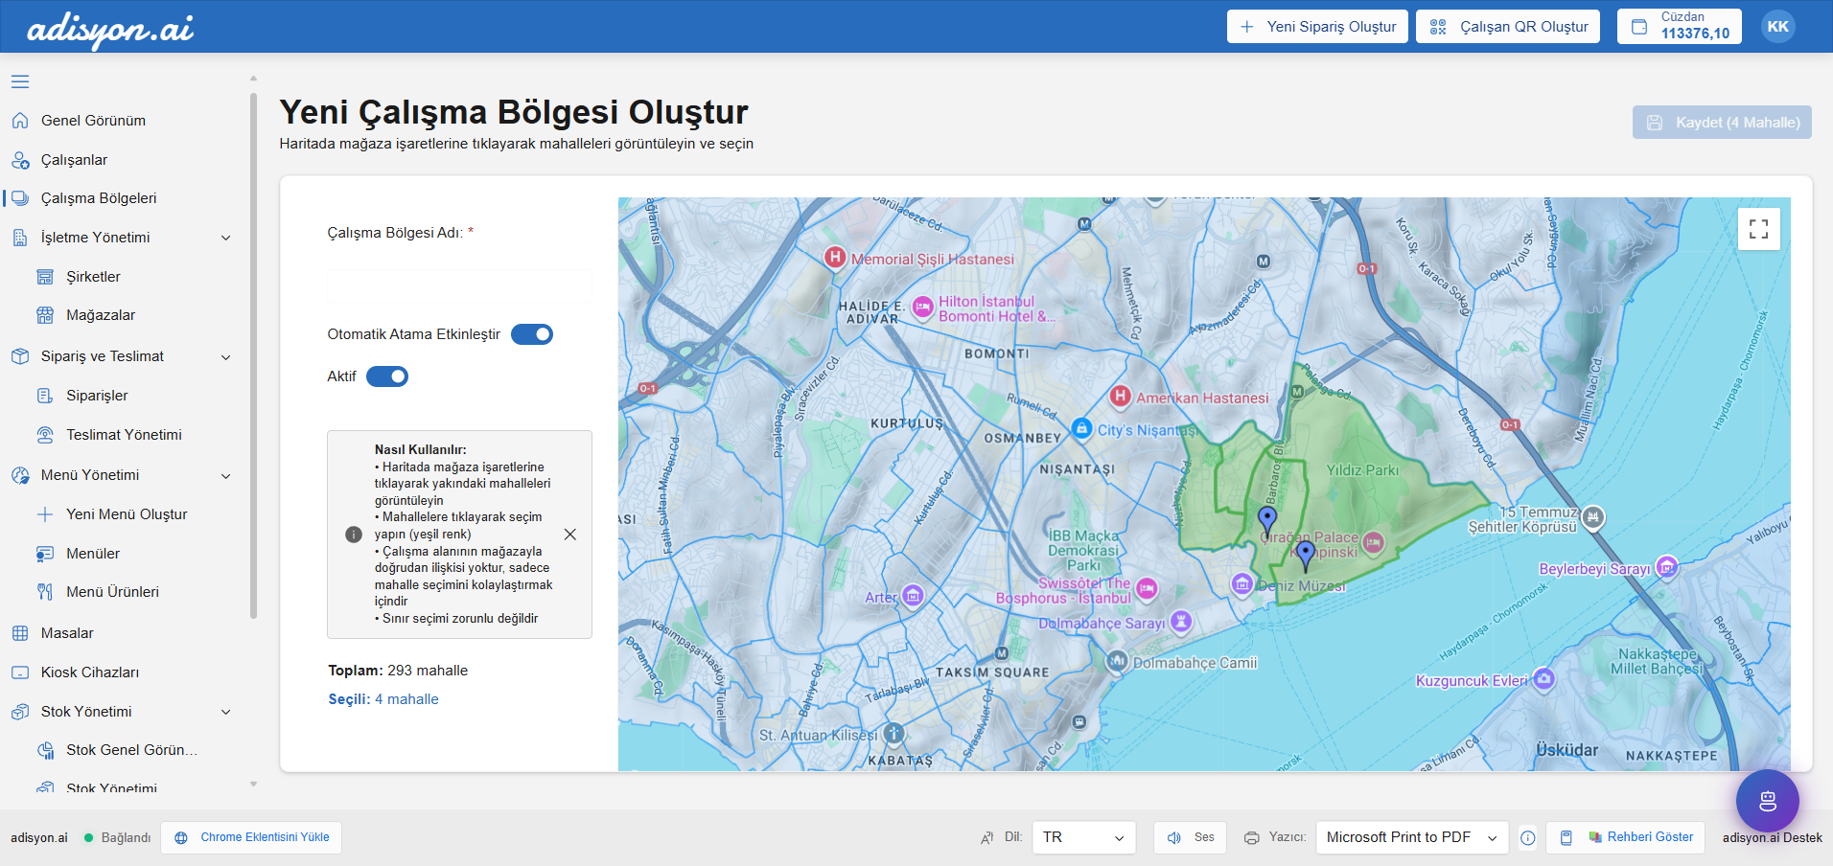Click the hamburger menu icon in sidebar
This screenshot has width=1833, height=866.
click(x=20, y=81)
